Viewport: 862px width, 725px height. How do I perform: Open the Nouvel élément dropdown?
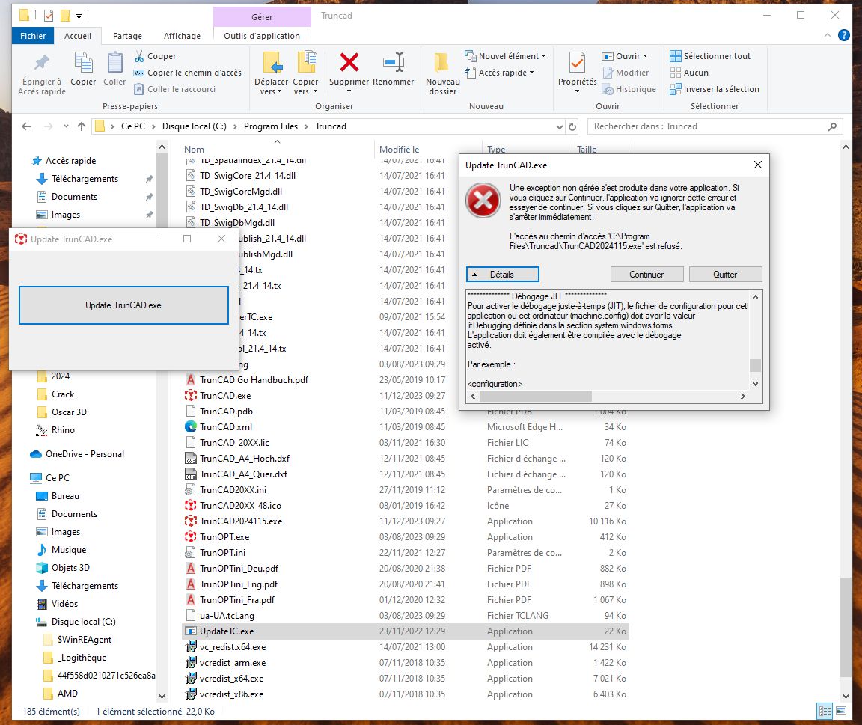(x=505, y=56)
